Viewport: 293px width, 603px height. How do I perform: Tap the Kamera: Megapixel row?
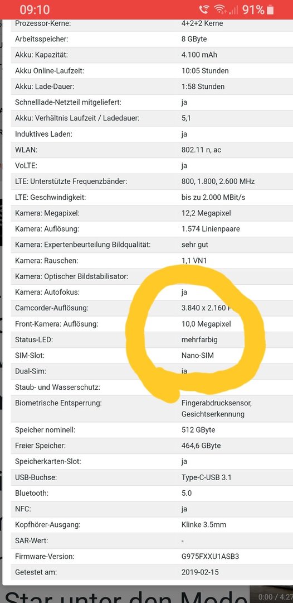point(151,213)
